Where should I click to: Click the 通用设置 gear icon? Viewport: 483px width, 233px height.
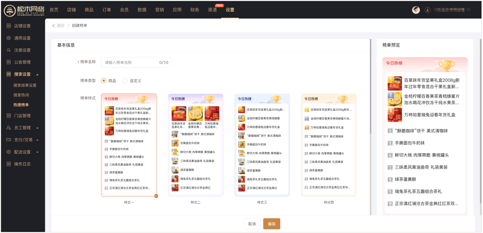[x=9, y=38]
